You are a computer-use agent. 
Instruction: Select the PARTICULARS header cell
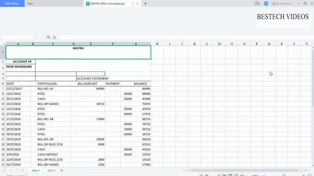pyautogui.click(x=51, y=84)
